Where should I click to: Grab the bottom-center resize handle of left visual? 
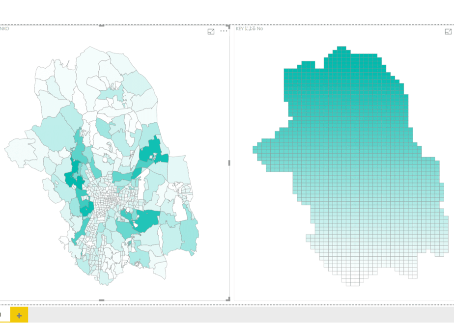tap(101, 300)
